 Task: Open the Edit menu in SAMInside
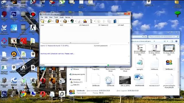pyautogui.click(x=46, y=17)
